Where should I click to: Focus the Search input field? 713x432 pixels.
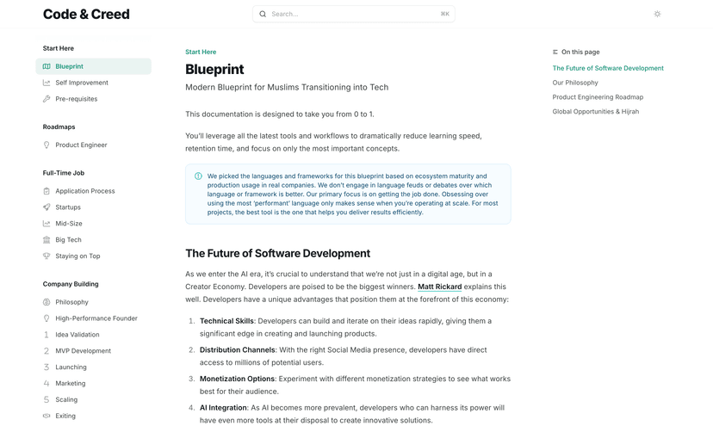click(354, 14)
